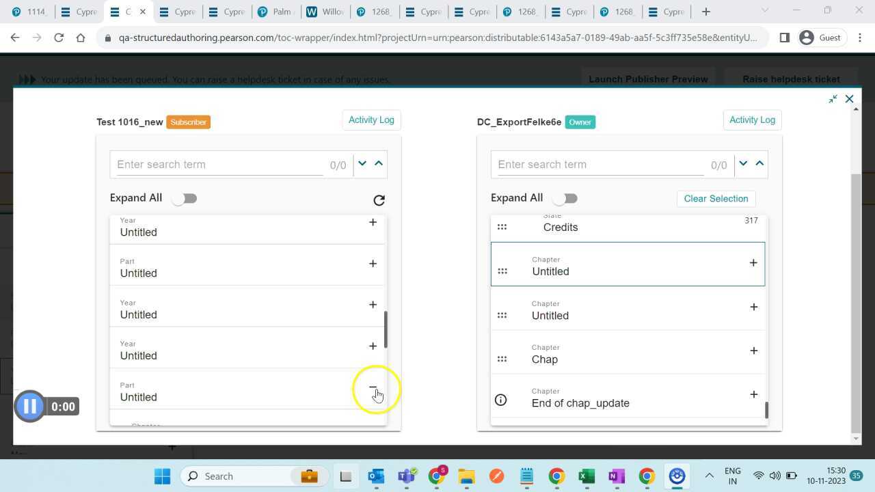Click the info icon beside End of chap_update
This screenshot has height=492, width=875.
click(x=500, y=400)
